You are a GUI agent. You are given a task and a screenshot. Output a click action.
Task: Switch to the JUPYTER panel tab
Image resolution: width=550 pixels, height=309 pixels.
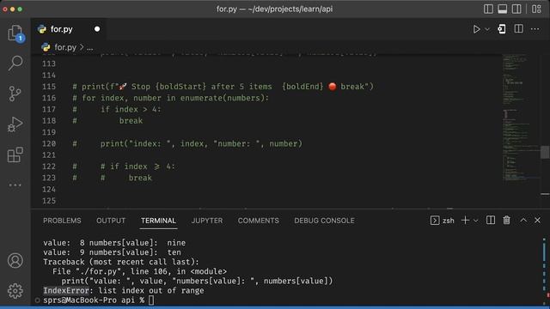[207, 221]
